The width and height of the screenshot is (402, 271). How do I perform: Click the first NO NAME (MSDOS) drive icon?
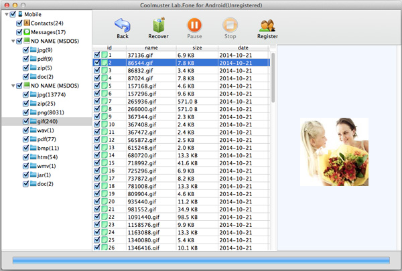27,41
